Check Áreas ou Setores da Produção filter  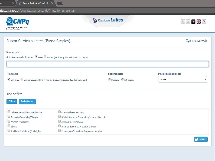tap(59, 126)
